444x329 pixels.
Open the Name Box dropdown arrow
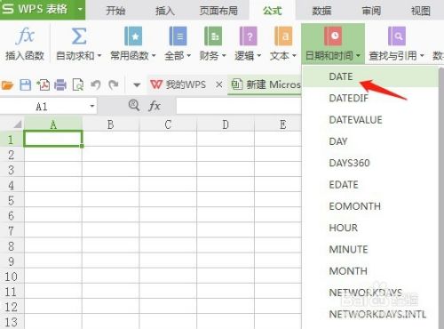(92, 106)
